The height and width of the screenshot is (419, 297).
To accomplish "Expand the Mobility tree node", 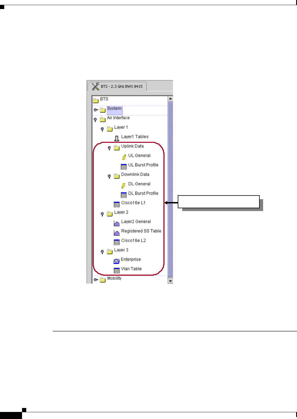I will 96,280.
